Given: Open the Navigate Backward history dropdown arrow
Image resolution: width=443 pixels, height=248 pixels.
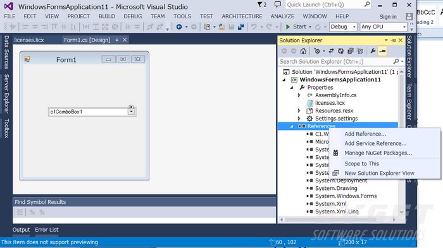Looking at the screenshot, I should [186, 27].
